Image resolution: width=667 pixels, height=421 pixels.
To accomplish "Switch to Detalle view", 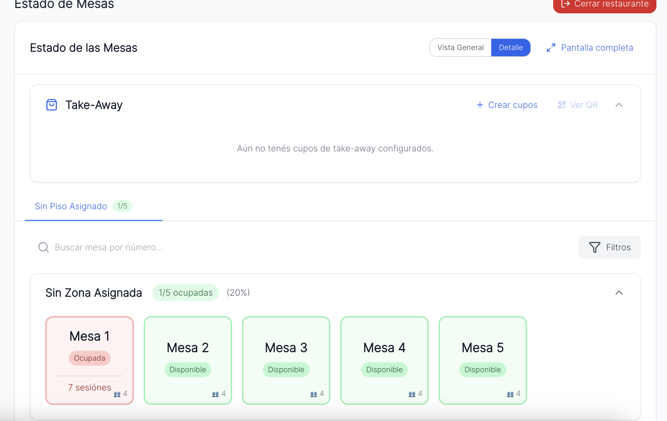I will (x=511, y=48).
